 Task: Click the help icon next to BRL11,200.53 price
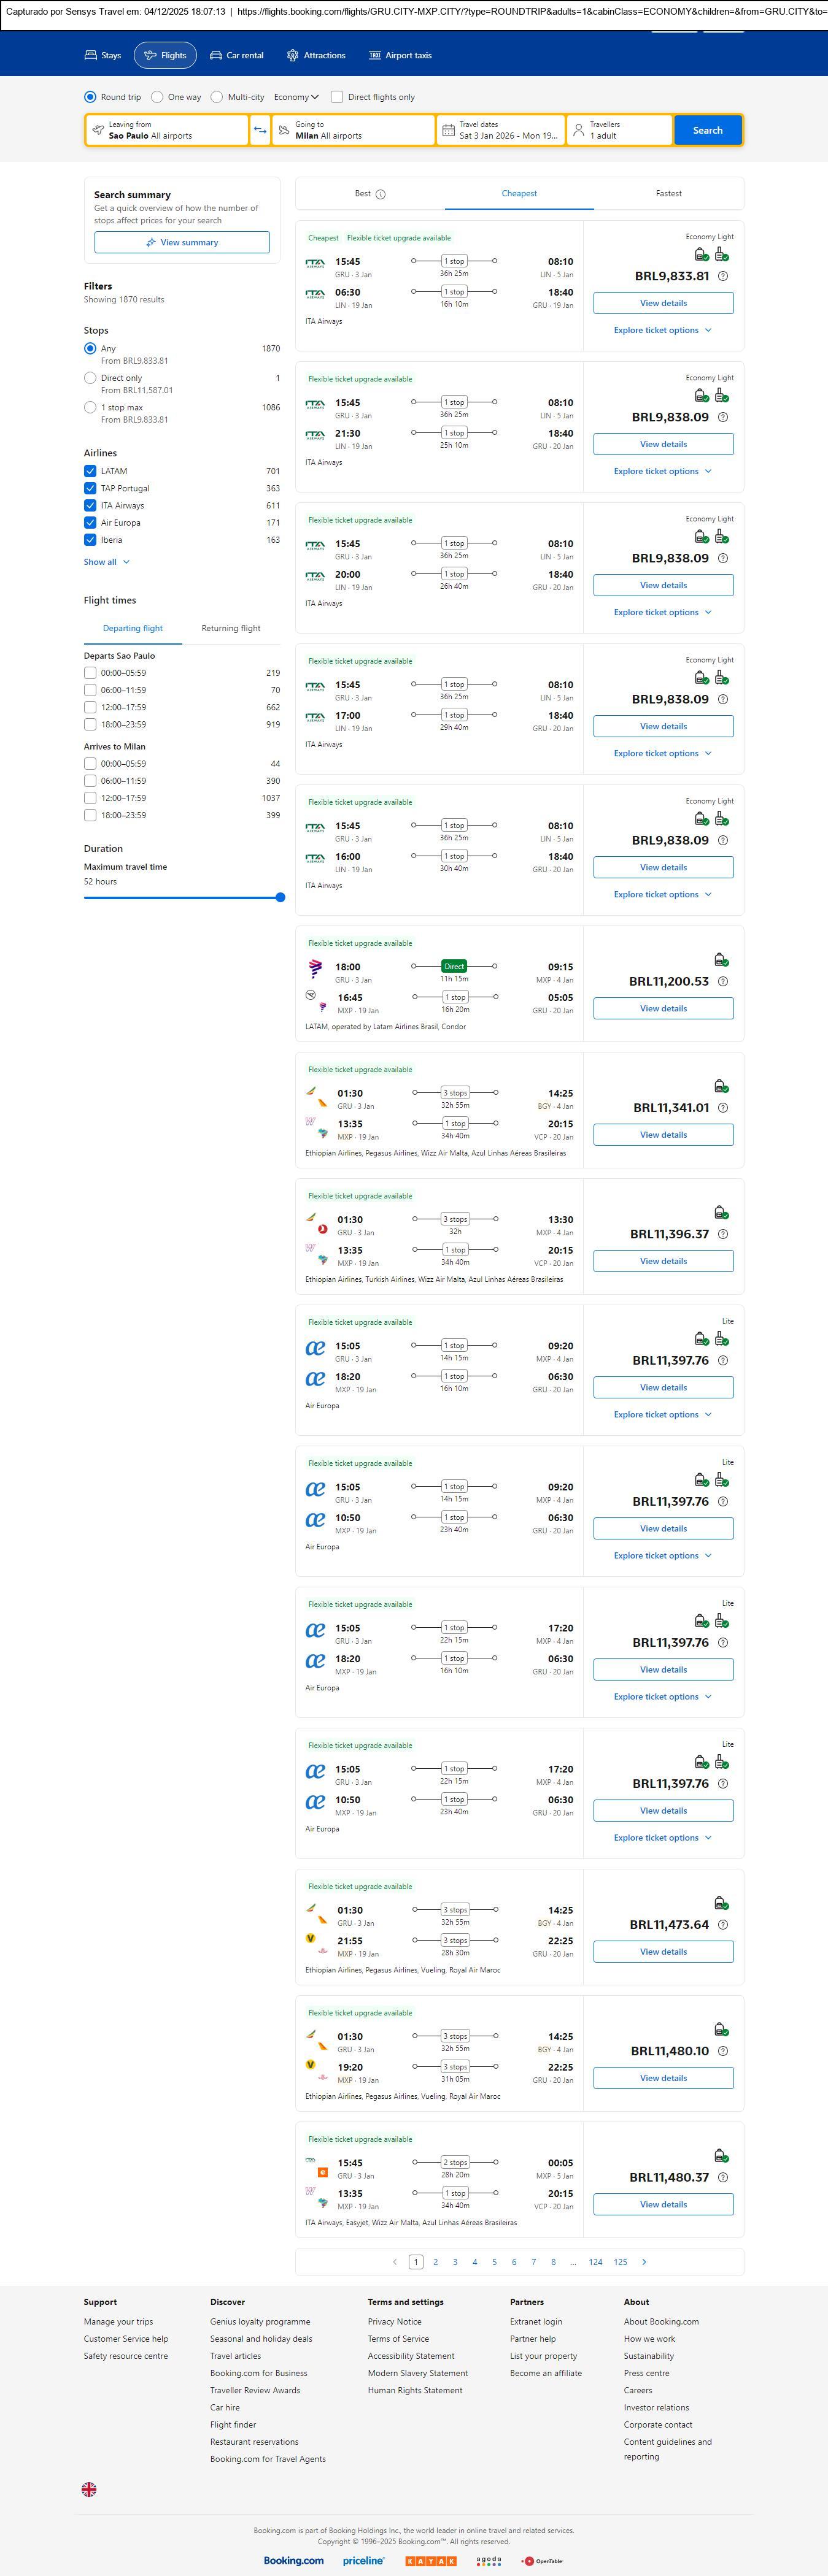723,981
